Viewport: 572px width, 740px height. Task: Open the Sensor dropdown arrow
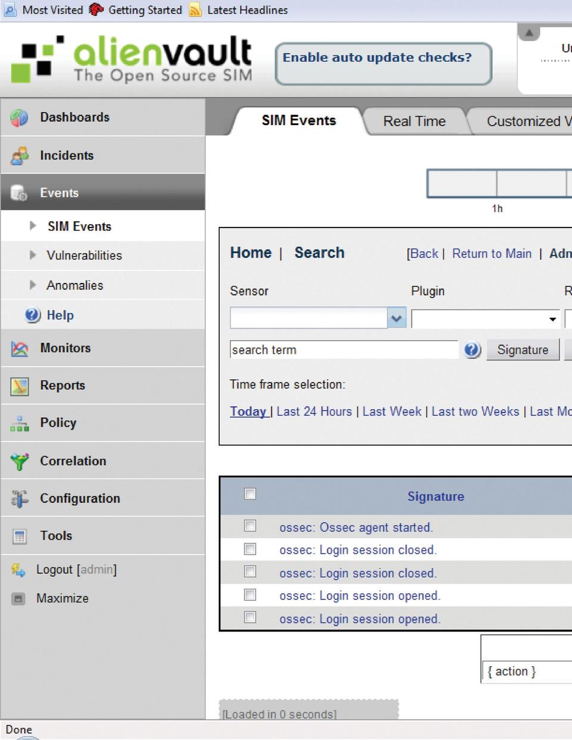[x=396, y=318]
